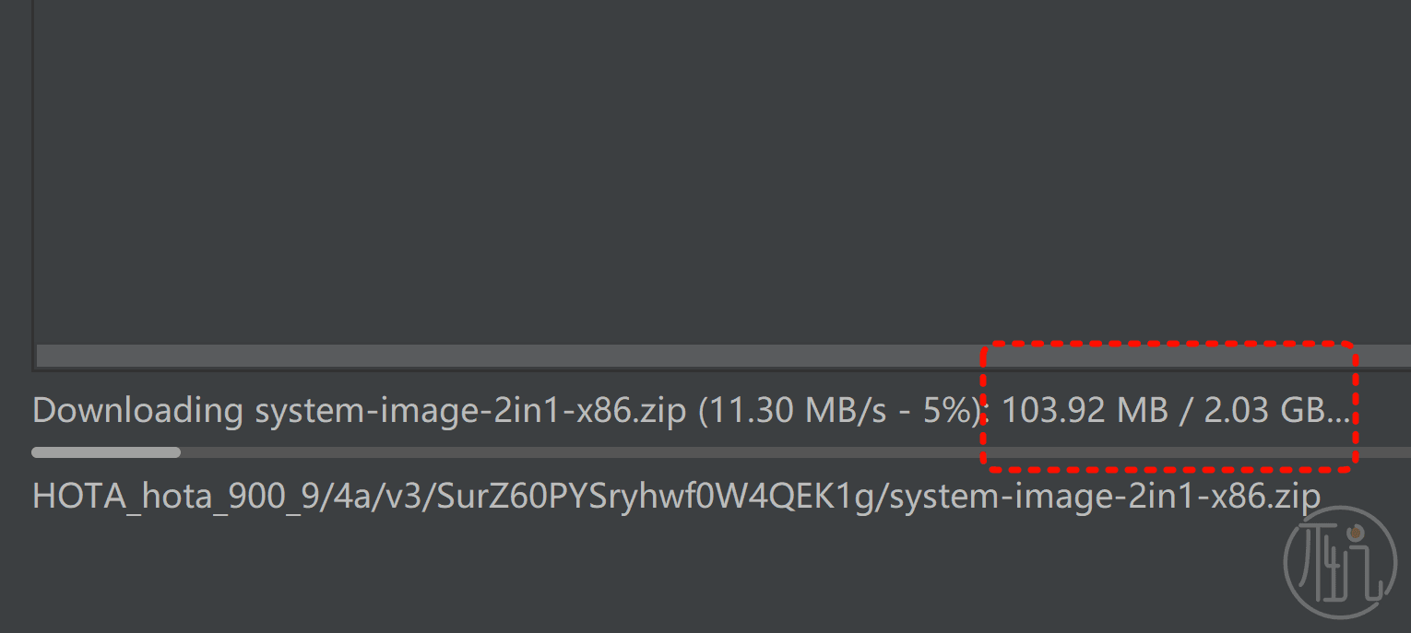Click the 2.03 GB total size text
Viewport: 1411px width, 633px height.
[x=1264, y=411]
